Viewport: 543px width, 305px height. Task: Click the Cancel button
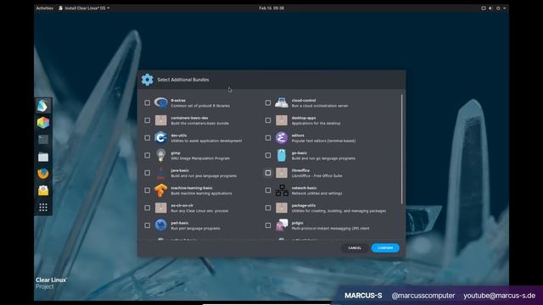point(355,248)
